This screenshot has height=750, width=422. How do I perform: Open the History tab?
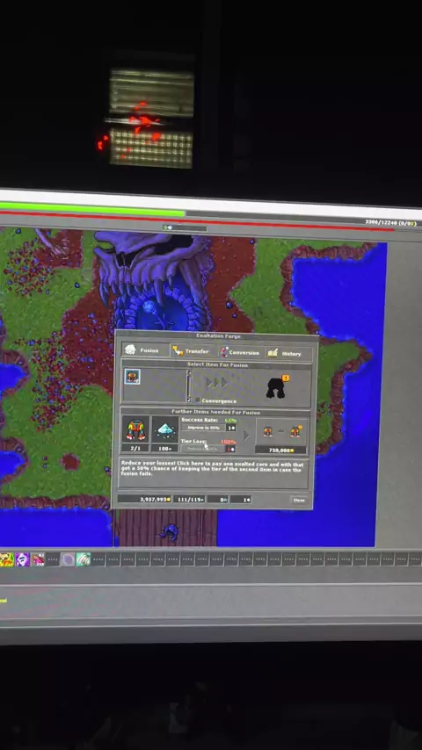[288, 353]
